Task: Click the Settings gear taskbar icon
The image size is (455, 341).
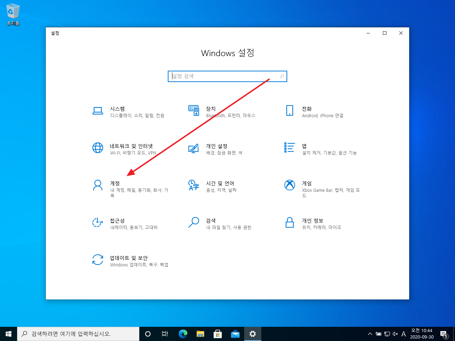Action: (252, 334)
